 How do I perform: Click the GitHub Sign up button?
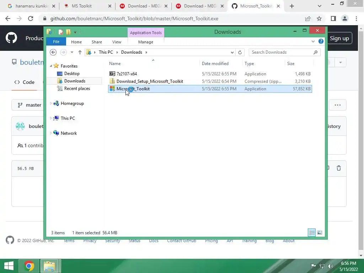point(339,38)
